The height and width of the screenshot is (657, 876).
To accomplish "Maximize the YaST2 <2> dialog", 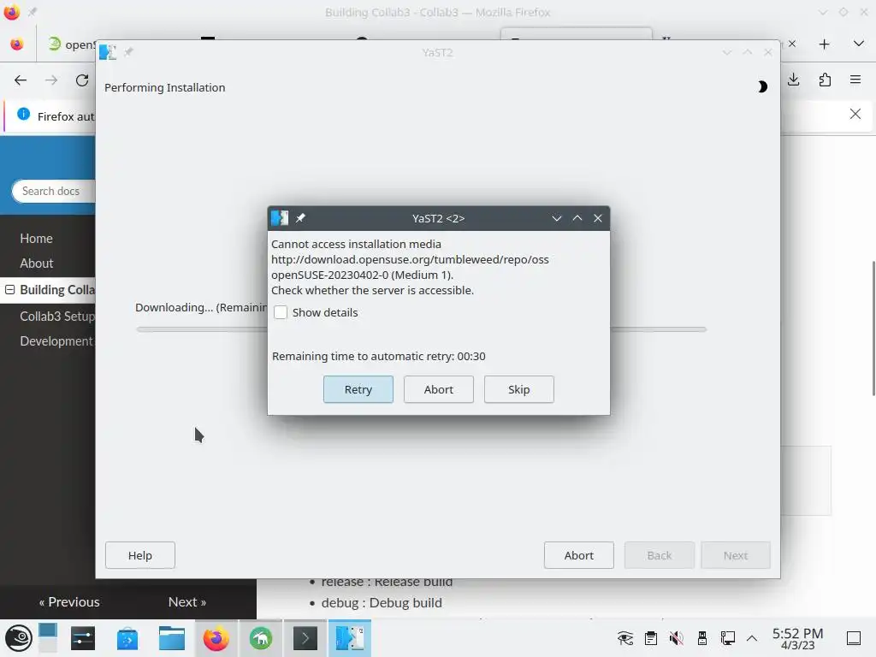I will point(577,218).
